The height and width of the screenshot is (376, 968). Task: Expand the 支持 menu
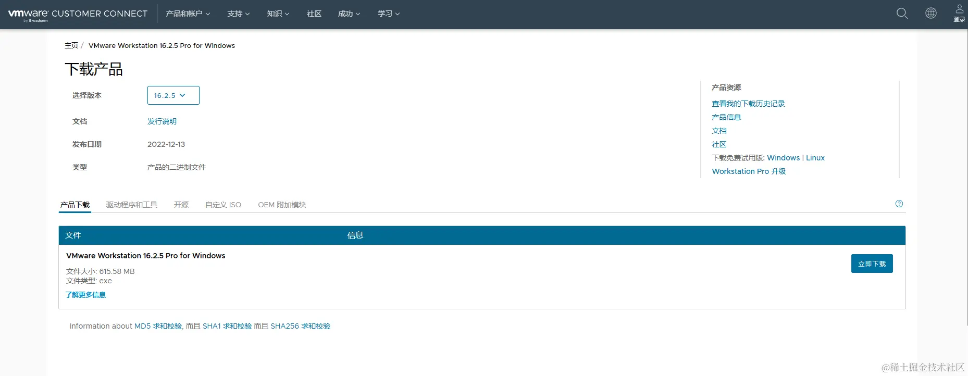tap(239, 14)
